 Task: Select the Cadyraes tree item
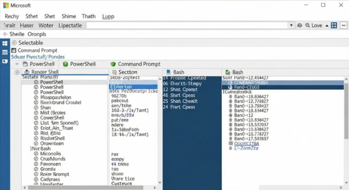click(x=50, y=180)
